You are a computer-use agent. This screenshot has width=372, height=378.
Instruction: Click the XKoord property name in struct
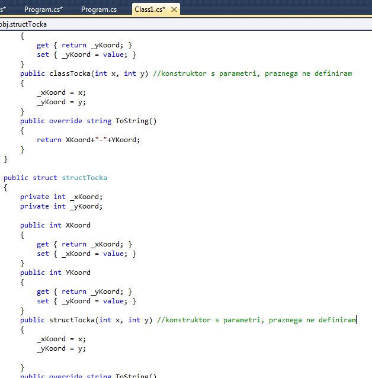(x=78, y=225)
